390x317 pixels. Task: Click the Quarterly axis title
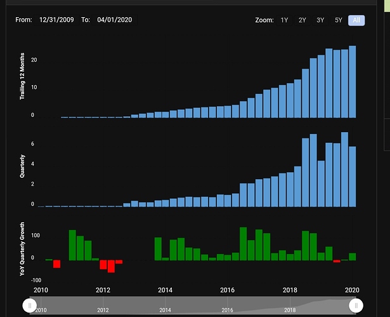tap(22, 166)
